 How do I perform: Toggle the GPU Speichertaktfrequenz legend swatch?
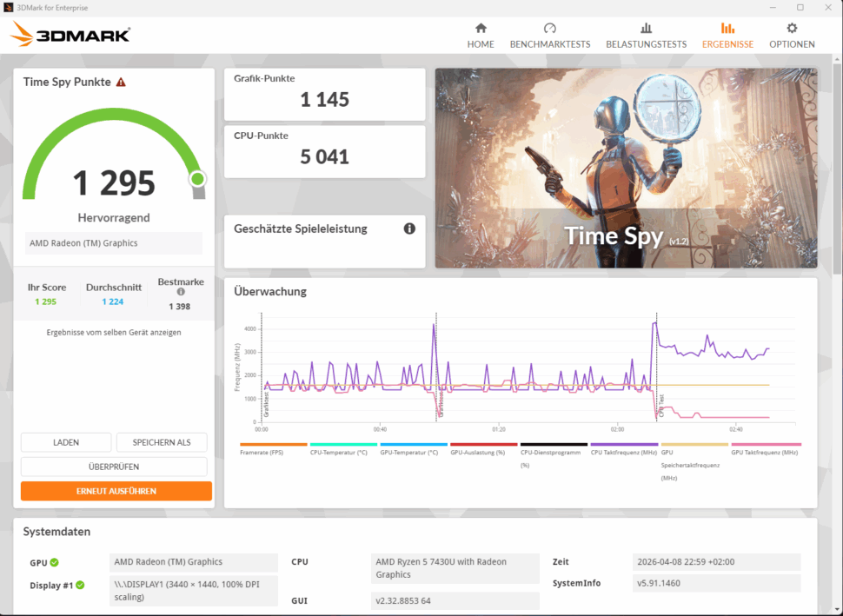(x=694, y=445)
